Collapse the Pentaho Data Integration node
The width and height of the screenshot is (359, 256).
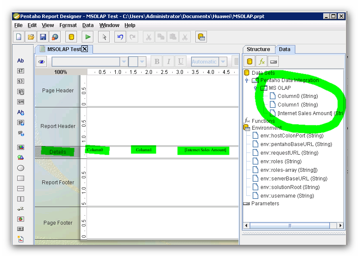point(247,80)
